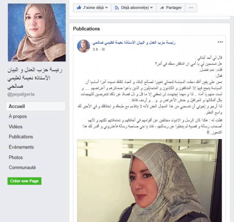Open Publications in the sidebar
Screen dimensions: 234x222
[21, 137]
